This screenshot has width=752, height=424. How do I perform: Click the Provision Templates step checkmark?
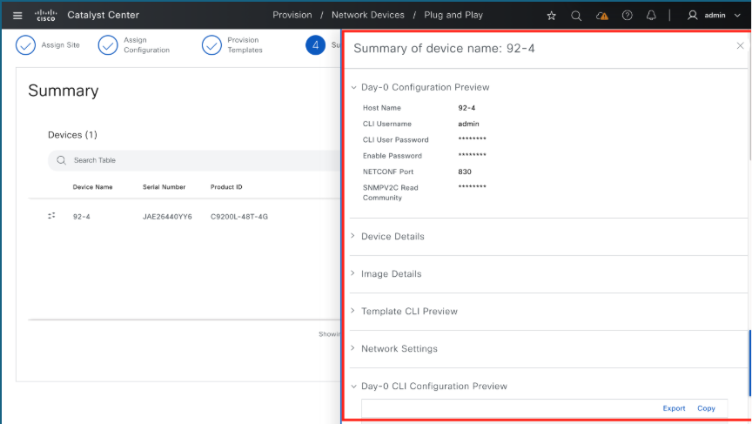[211, 45]
